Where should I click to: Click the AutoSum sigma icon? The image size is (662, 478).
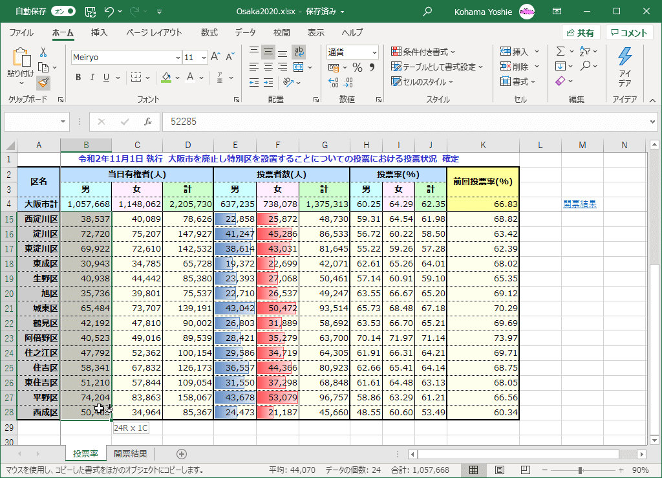pos(561,52)
